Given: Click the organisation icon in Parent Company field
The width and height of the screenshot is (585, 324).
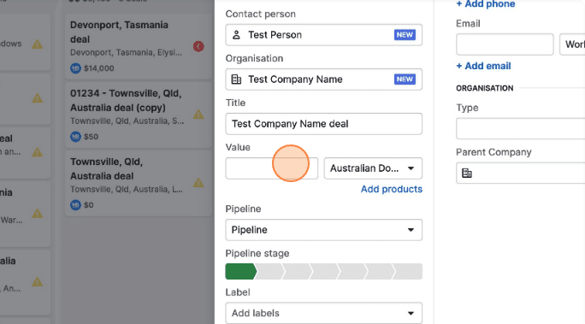Looking at the screenshot, I should [x=467, y=173].
